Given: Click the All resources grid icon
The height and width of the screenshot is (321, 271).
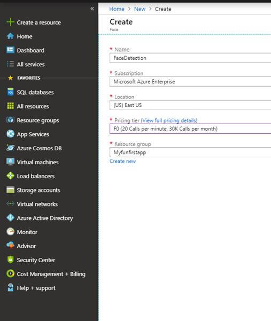Looking at the screenshot, I should (10, 106).
